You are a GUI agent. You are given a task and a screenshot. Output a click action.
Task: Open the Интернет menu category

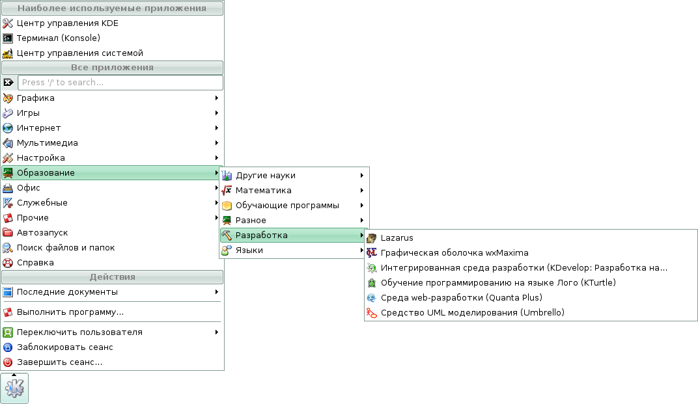coord(39,128)
